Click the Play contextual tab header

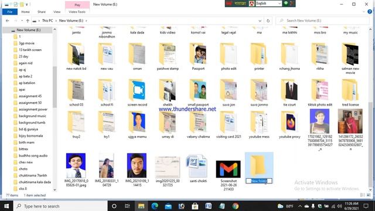(77, 5)
